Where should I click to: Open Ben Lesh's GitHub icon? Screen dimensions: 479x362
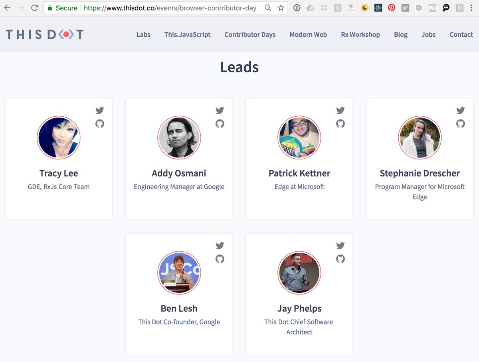[x=220, y=259]
